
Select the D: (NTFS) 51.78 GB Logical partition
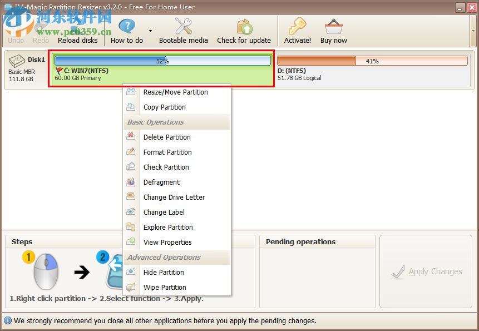(372, 70)
